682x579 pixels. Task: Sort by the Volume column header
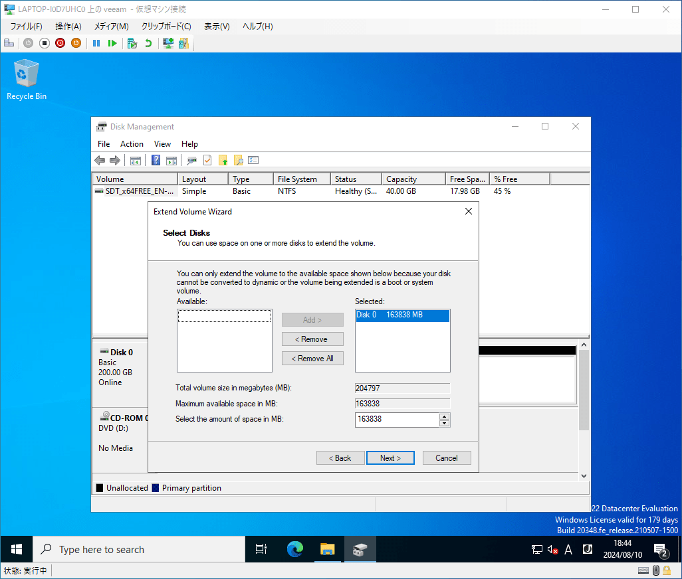[x=135, y=179]
